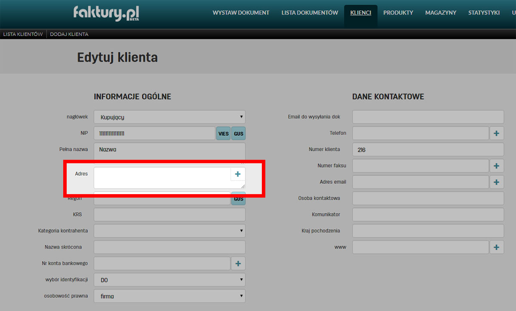
Task: Expand the Kategoria kontrahenta dropdown
Action: [x=169, y=231]
